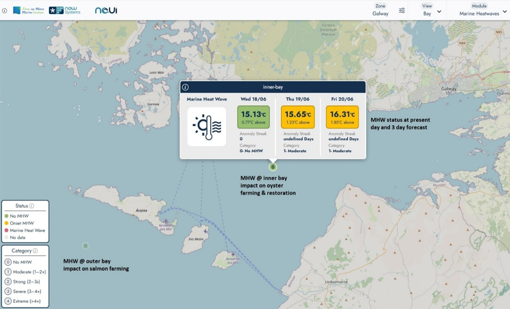Expand the Module Marine Heatwaves dropdown
Viewport: 510px width, 309px height.
(x=483, y=10)
